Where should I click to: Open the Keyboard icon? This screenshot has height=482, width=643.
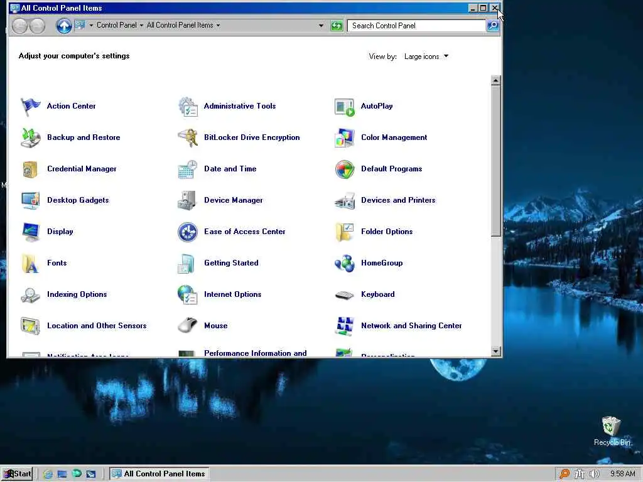tap(345, 295)
